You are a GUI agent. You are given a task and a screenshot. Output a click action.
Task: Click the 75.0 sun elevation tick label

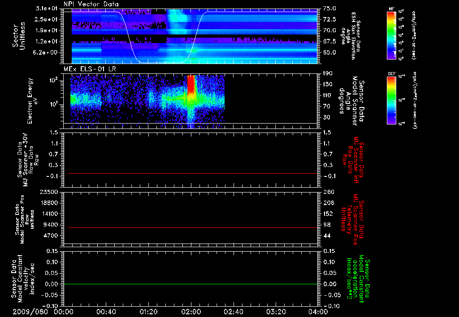click(x=329, y=9)
